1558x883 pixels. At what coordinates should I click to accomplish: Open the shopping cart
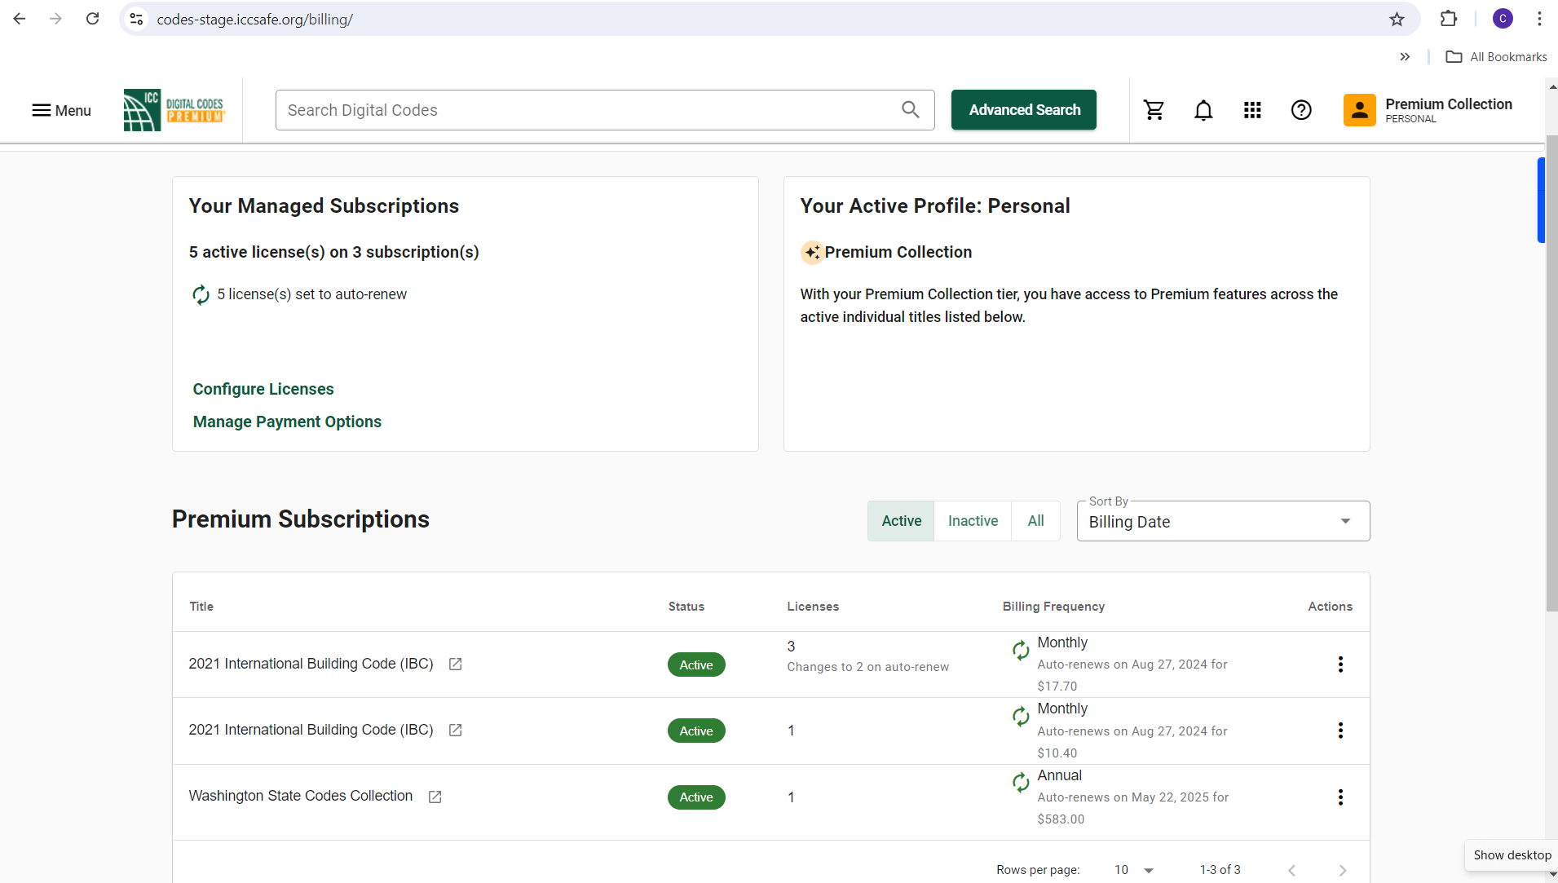[x=1154, y=110]
